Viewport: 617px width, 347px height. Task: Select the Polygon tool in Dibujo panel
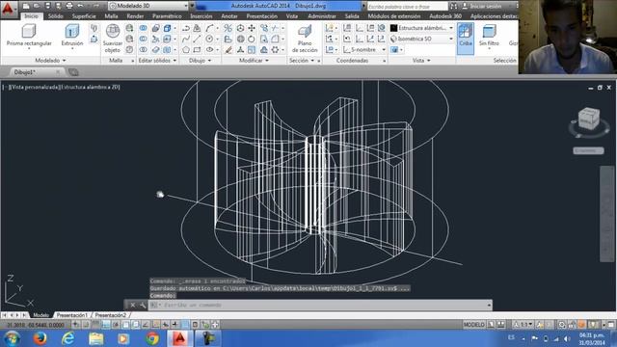pyautogui.click(x=186, y=50)
